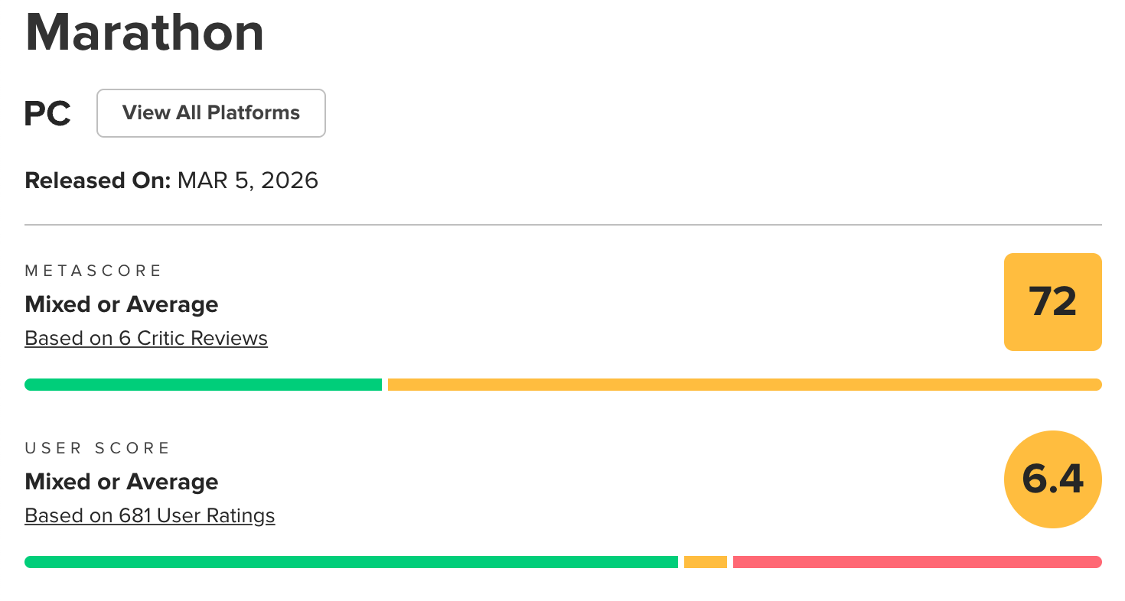The width and height of the screenshot is (1125, 601).
Task: Click the USER SCORE section label
Action: click(97, 448)
